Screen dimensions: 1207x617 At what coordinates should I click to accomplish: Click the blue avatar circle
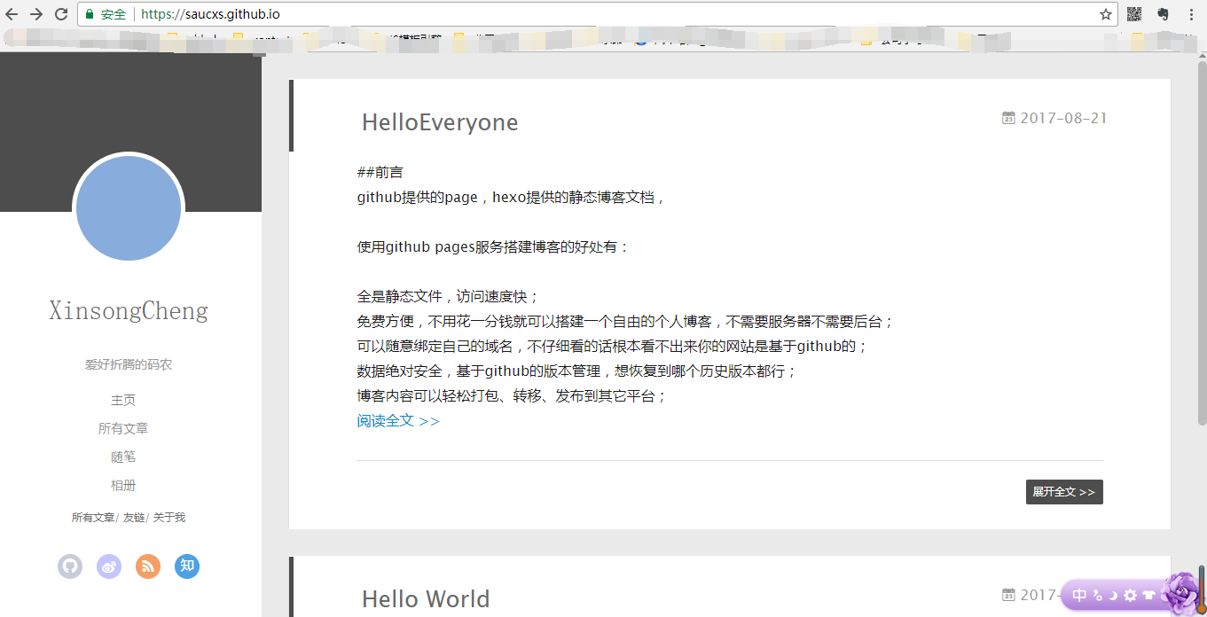tap(129, 208)
